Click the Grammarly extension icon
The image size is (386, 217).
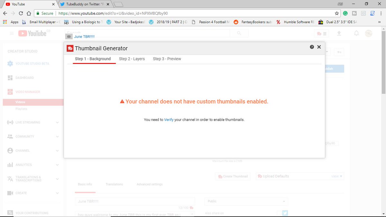(345, 14)
